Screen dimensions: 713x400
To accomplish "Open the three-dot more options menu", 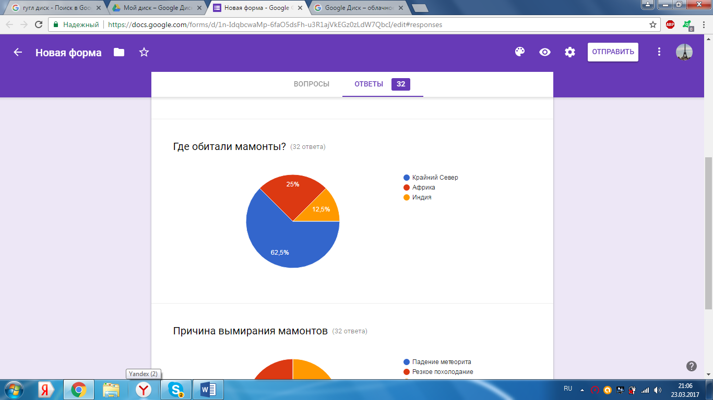I will click(659, 52).
